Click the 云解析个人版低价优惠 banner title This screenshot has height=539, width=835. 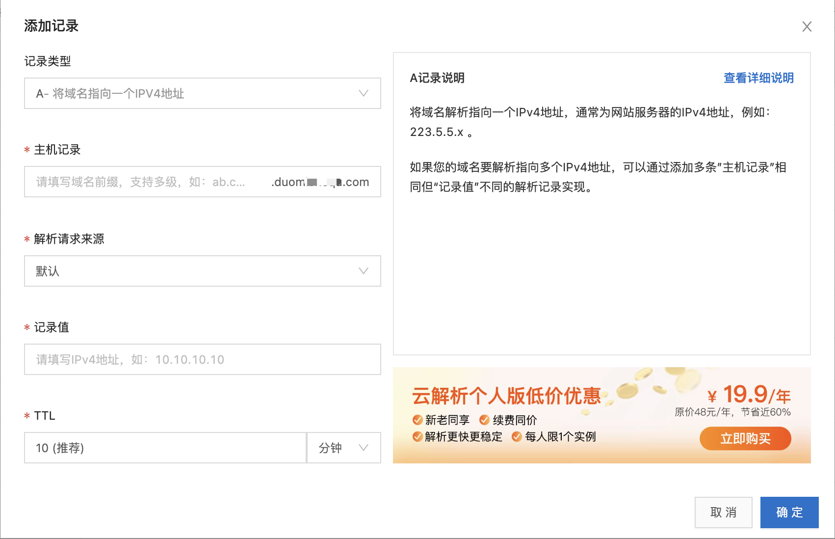pyautogui.click(x=506, y=396)
